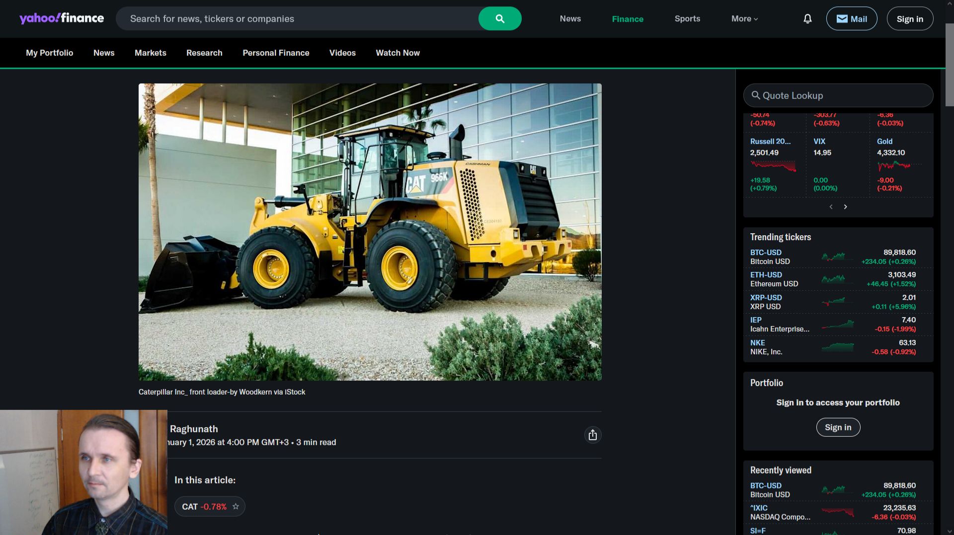Click the image caption crediting Woodkern via iStock
954x535 pixels.
coord(222,392)
